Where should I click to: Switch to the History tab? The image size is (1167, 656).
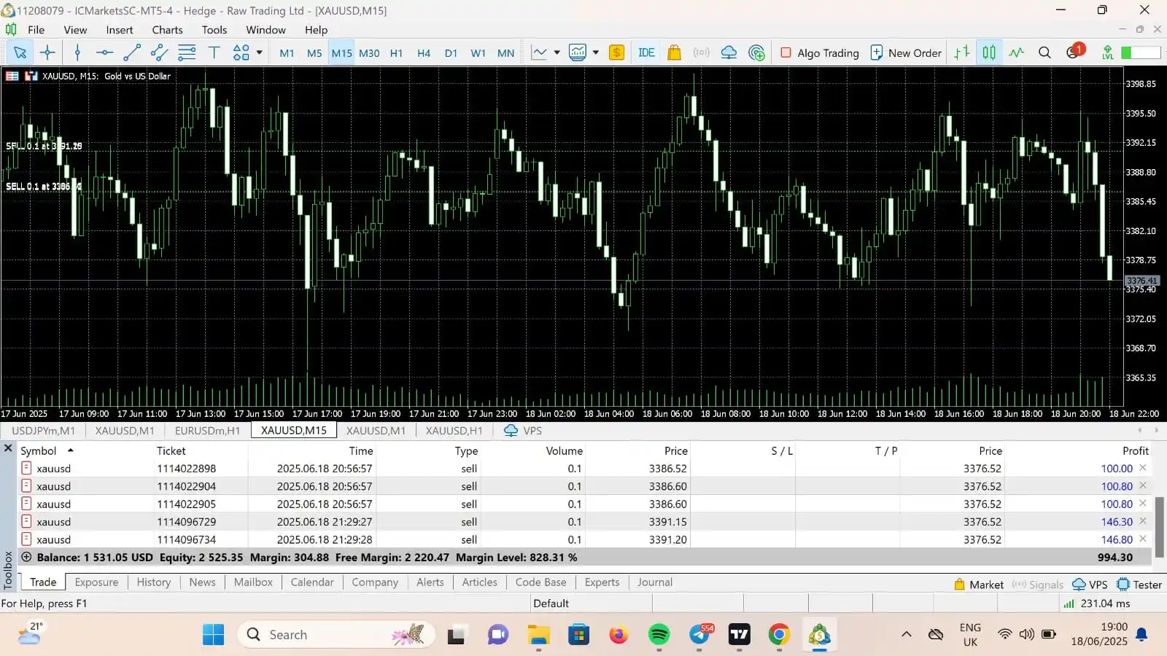click(154, 582)
